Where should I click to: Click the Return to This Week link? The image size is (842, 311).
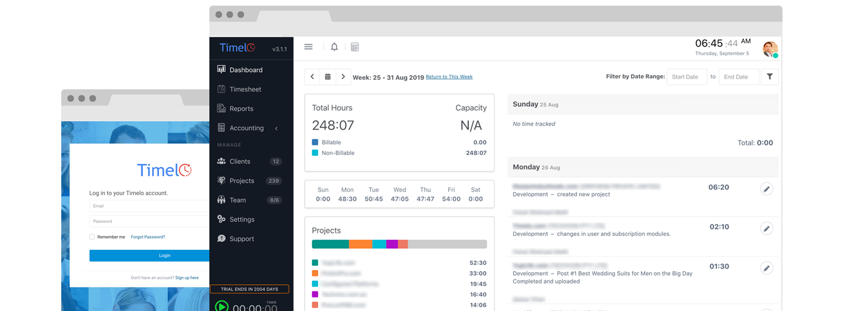pyautogui.click(x=449, y=77)
